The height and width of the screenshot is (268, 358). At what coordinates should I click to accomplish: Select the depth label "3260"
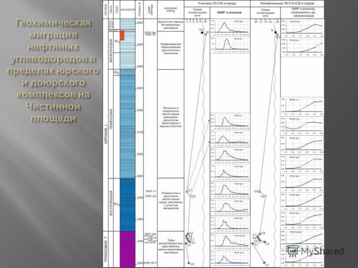click(x=140, y=176)
